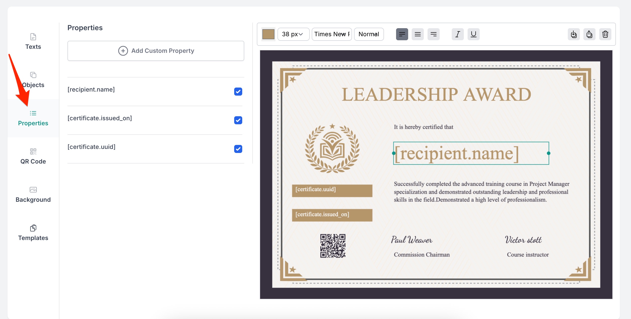Open the tan text color swatch
The image size is (631, 319).
tap(268, 34)
